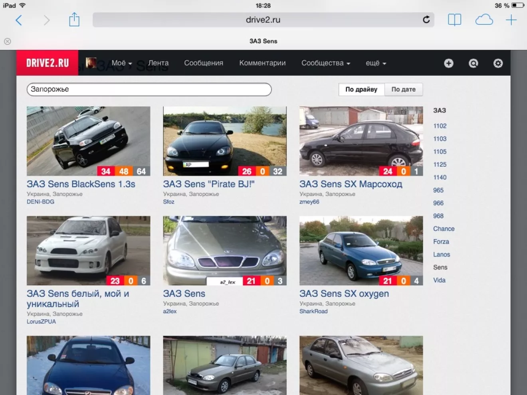The image size is (527, 395).
Task: Sort by По дате
Action: tap(403, 89)
